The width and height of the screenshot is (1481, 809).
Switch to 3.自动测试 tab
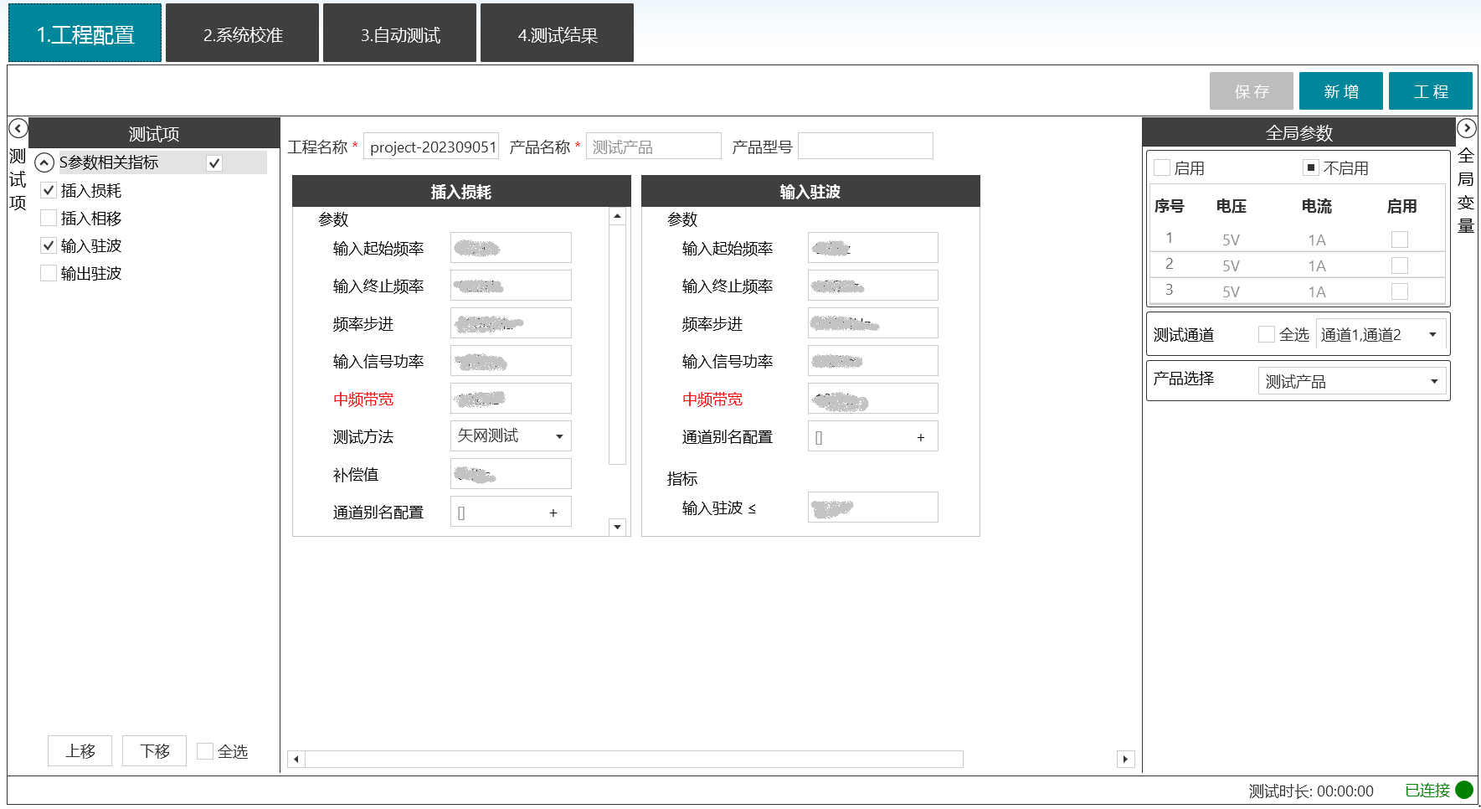(399, 33)
